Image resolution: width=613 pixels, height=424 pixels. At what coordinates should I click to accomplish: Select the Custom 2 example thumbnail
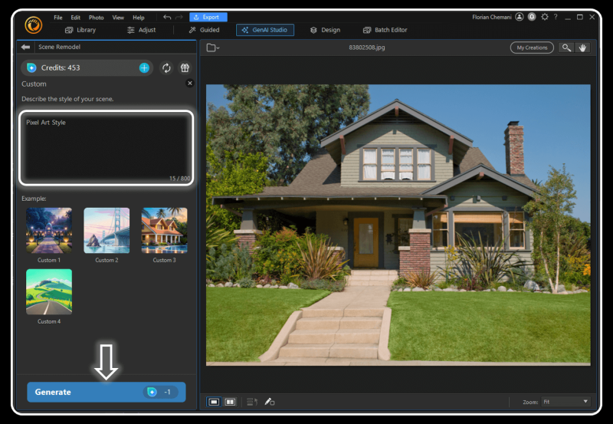pos(107,230)
